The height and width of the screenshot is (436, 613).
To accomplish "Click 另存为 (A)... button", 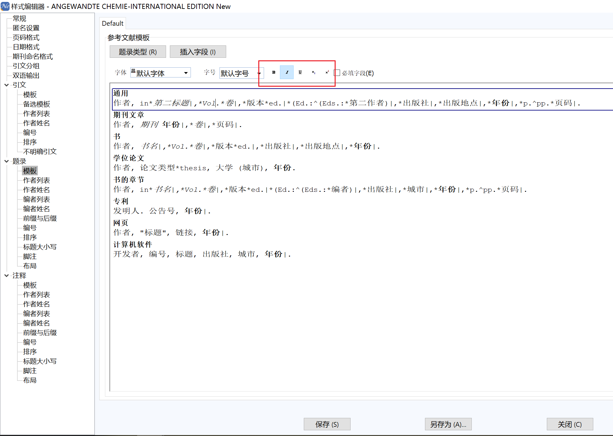I will 448,424.
